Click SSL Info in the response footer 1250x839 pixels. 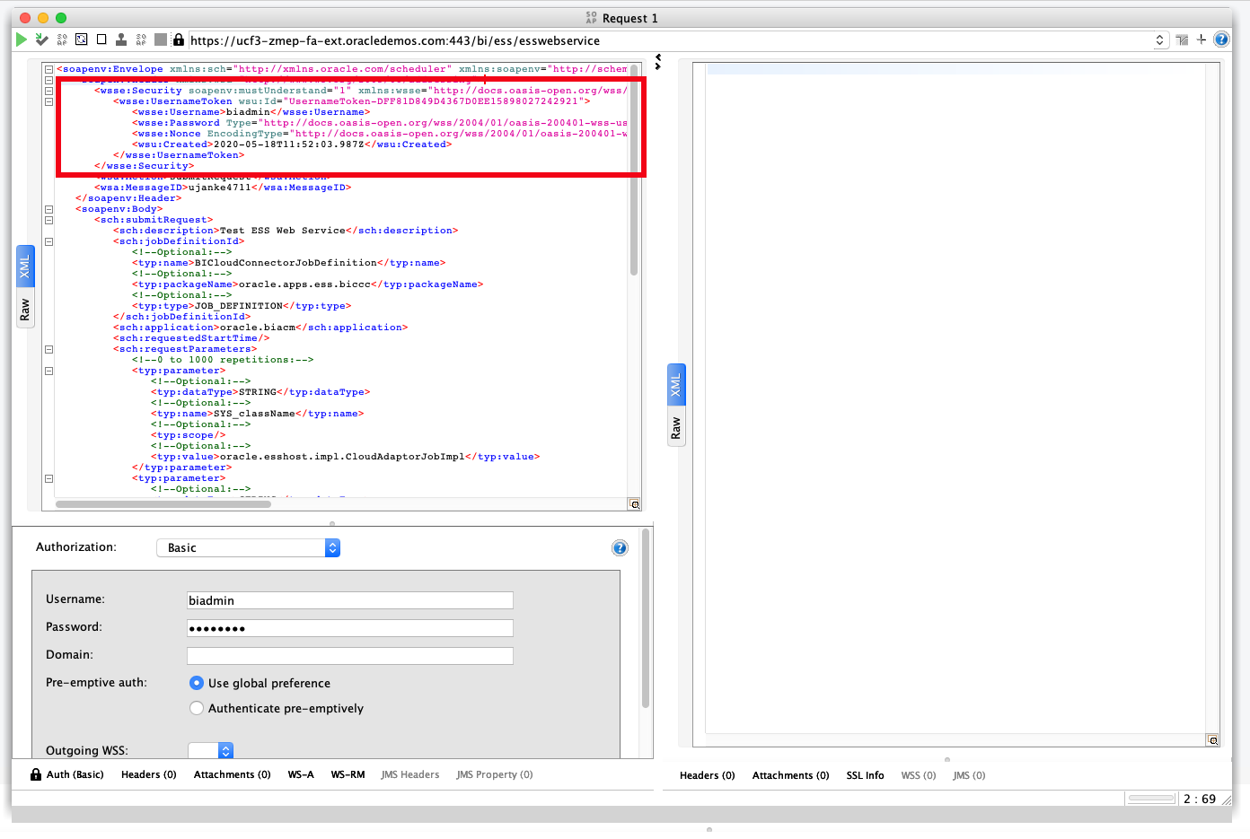point(865,774)
